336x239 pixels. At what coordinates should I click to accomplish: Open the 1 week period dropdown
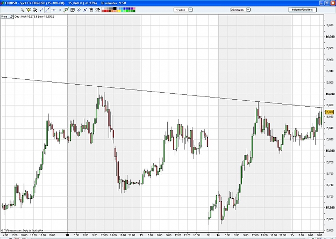(183, 10)
